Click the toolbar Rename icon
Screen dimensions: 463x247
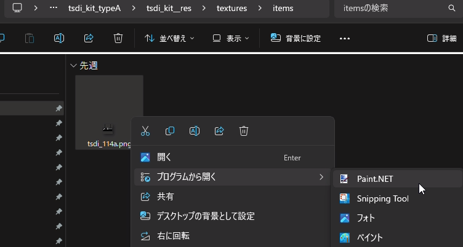point(59,38)
